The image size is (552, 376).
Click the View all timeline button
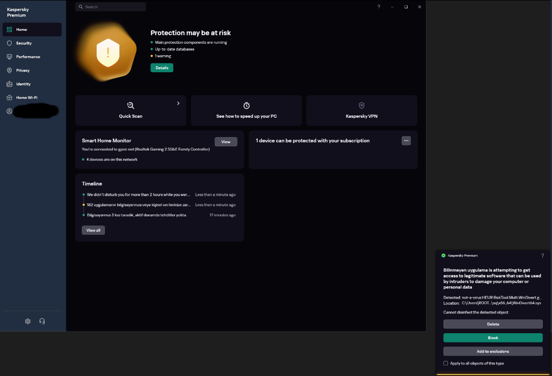click(93, 230)
